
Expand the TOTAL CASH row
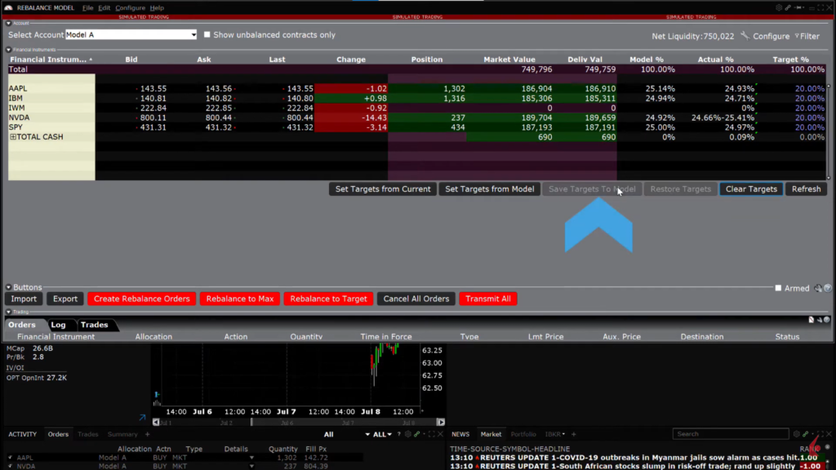click(x=13, y=137)
